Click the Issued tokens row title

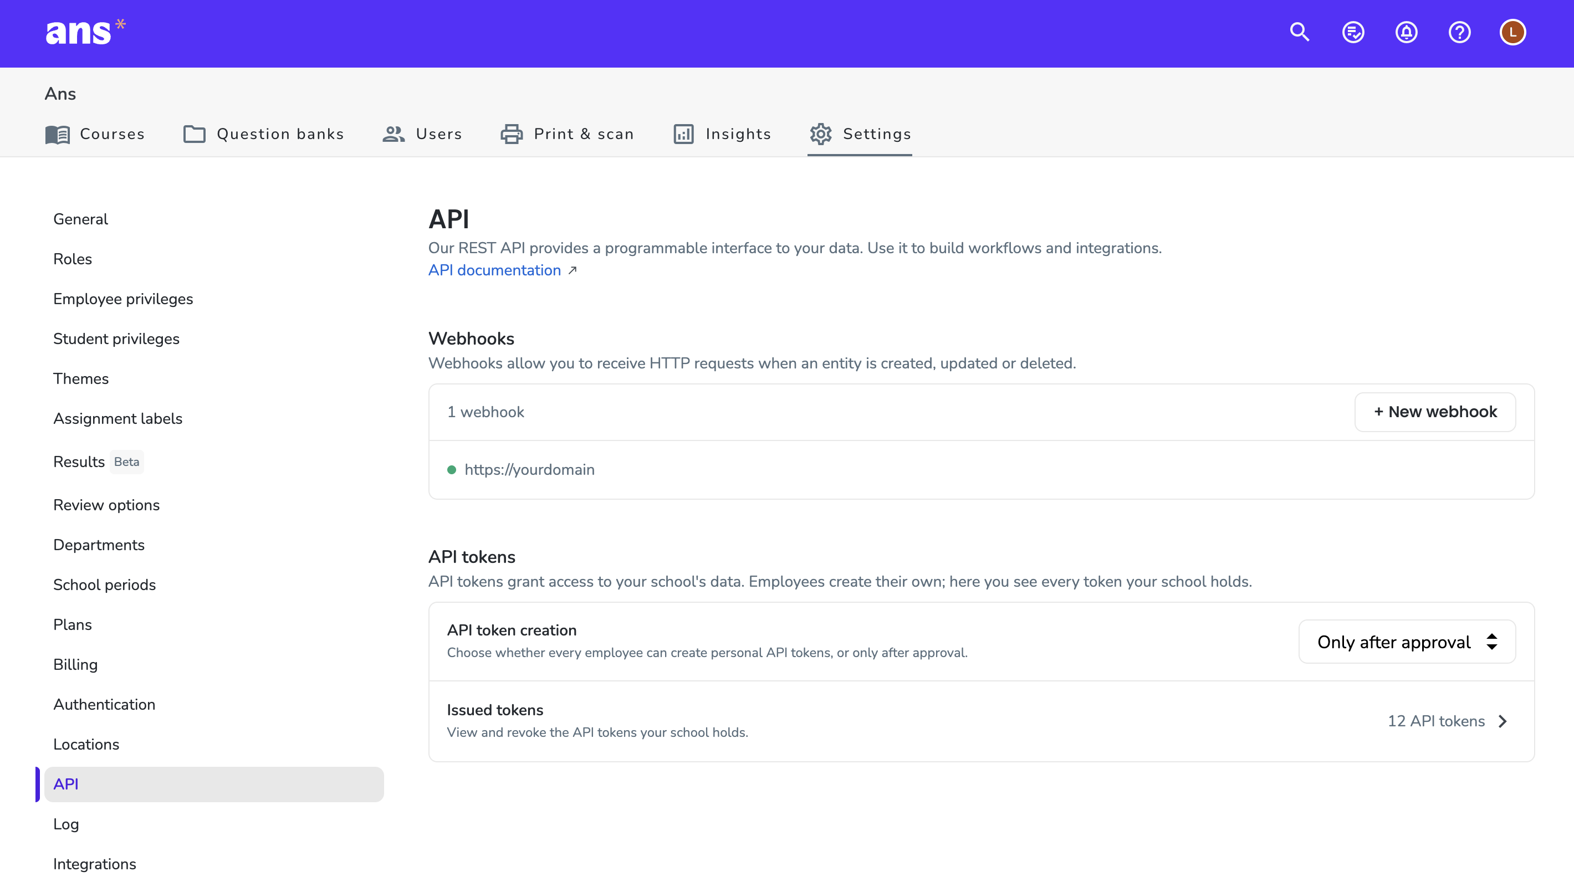[495, 709]
